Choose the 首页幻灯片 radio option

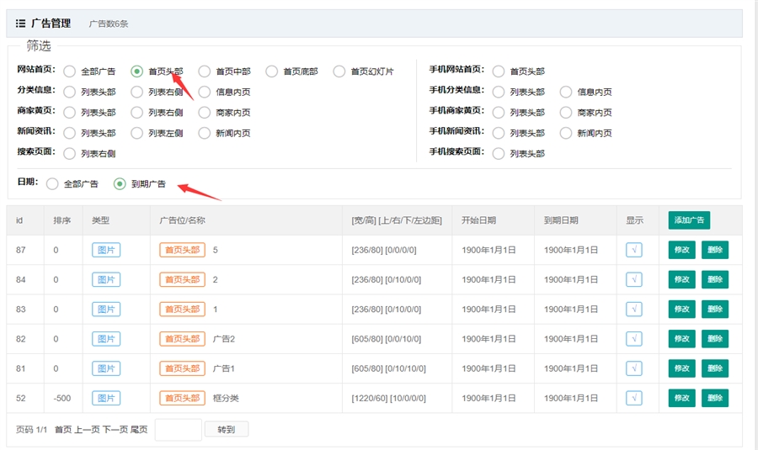[339, 71]
